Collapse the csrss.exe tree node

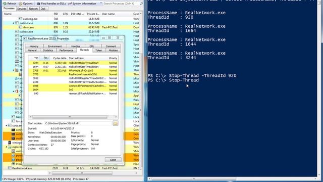click(x=6, y=125)
